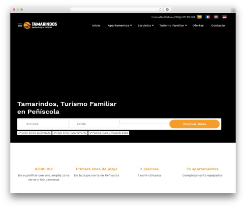Click the text De la playa norte de Peñíscola
The image size is (246, 208).
[x=96, y=176]
